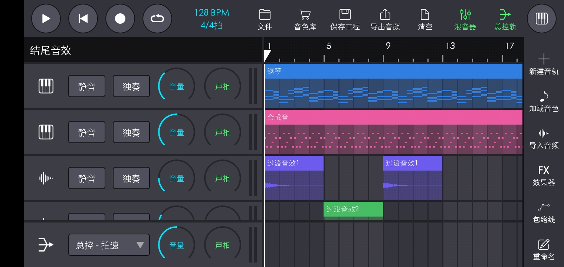
Task: Toggle loop playback button
Action: coord(157,19)
